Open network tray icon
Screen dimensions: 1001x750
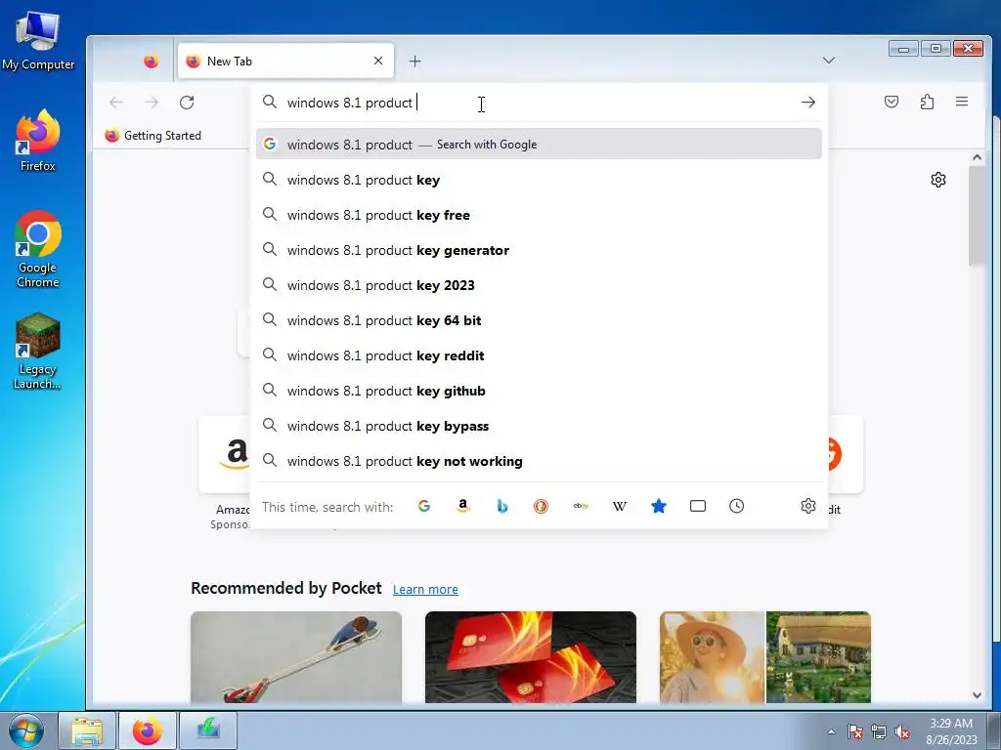[879, 731]
